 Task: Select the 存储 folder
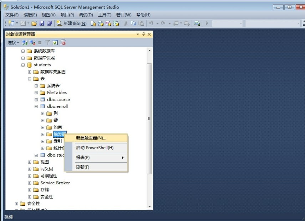(x=45, y=190)
